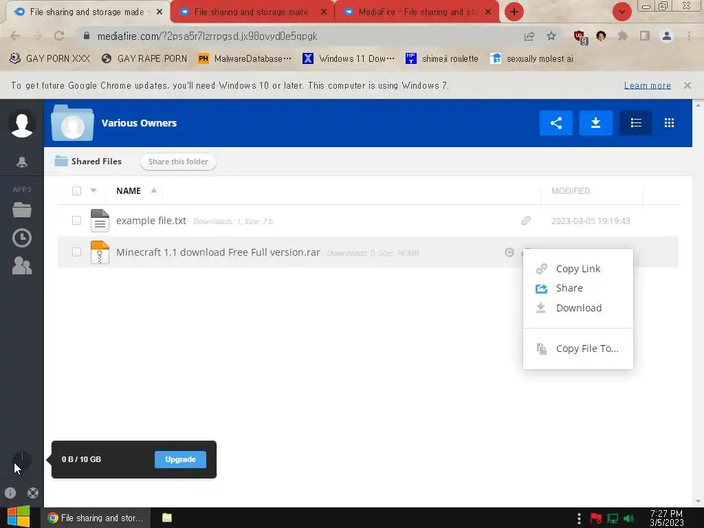Click the volume icon in system tray
The image size is (704, 528).
[629, 518]
